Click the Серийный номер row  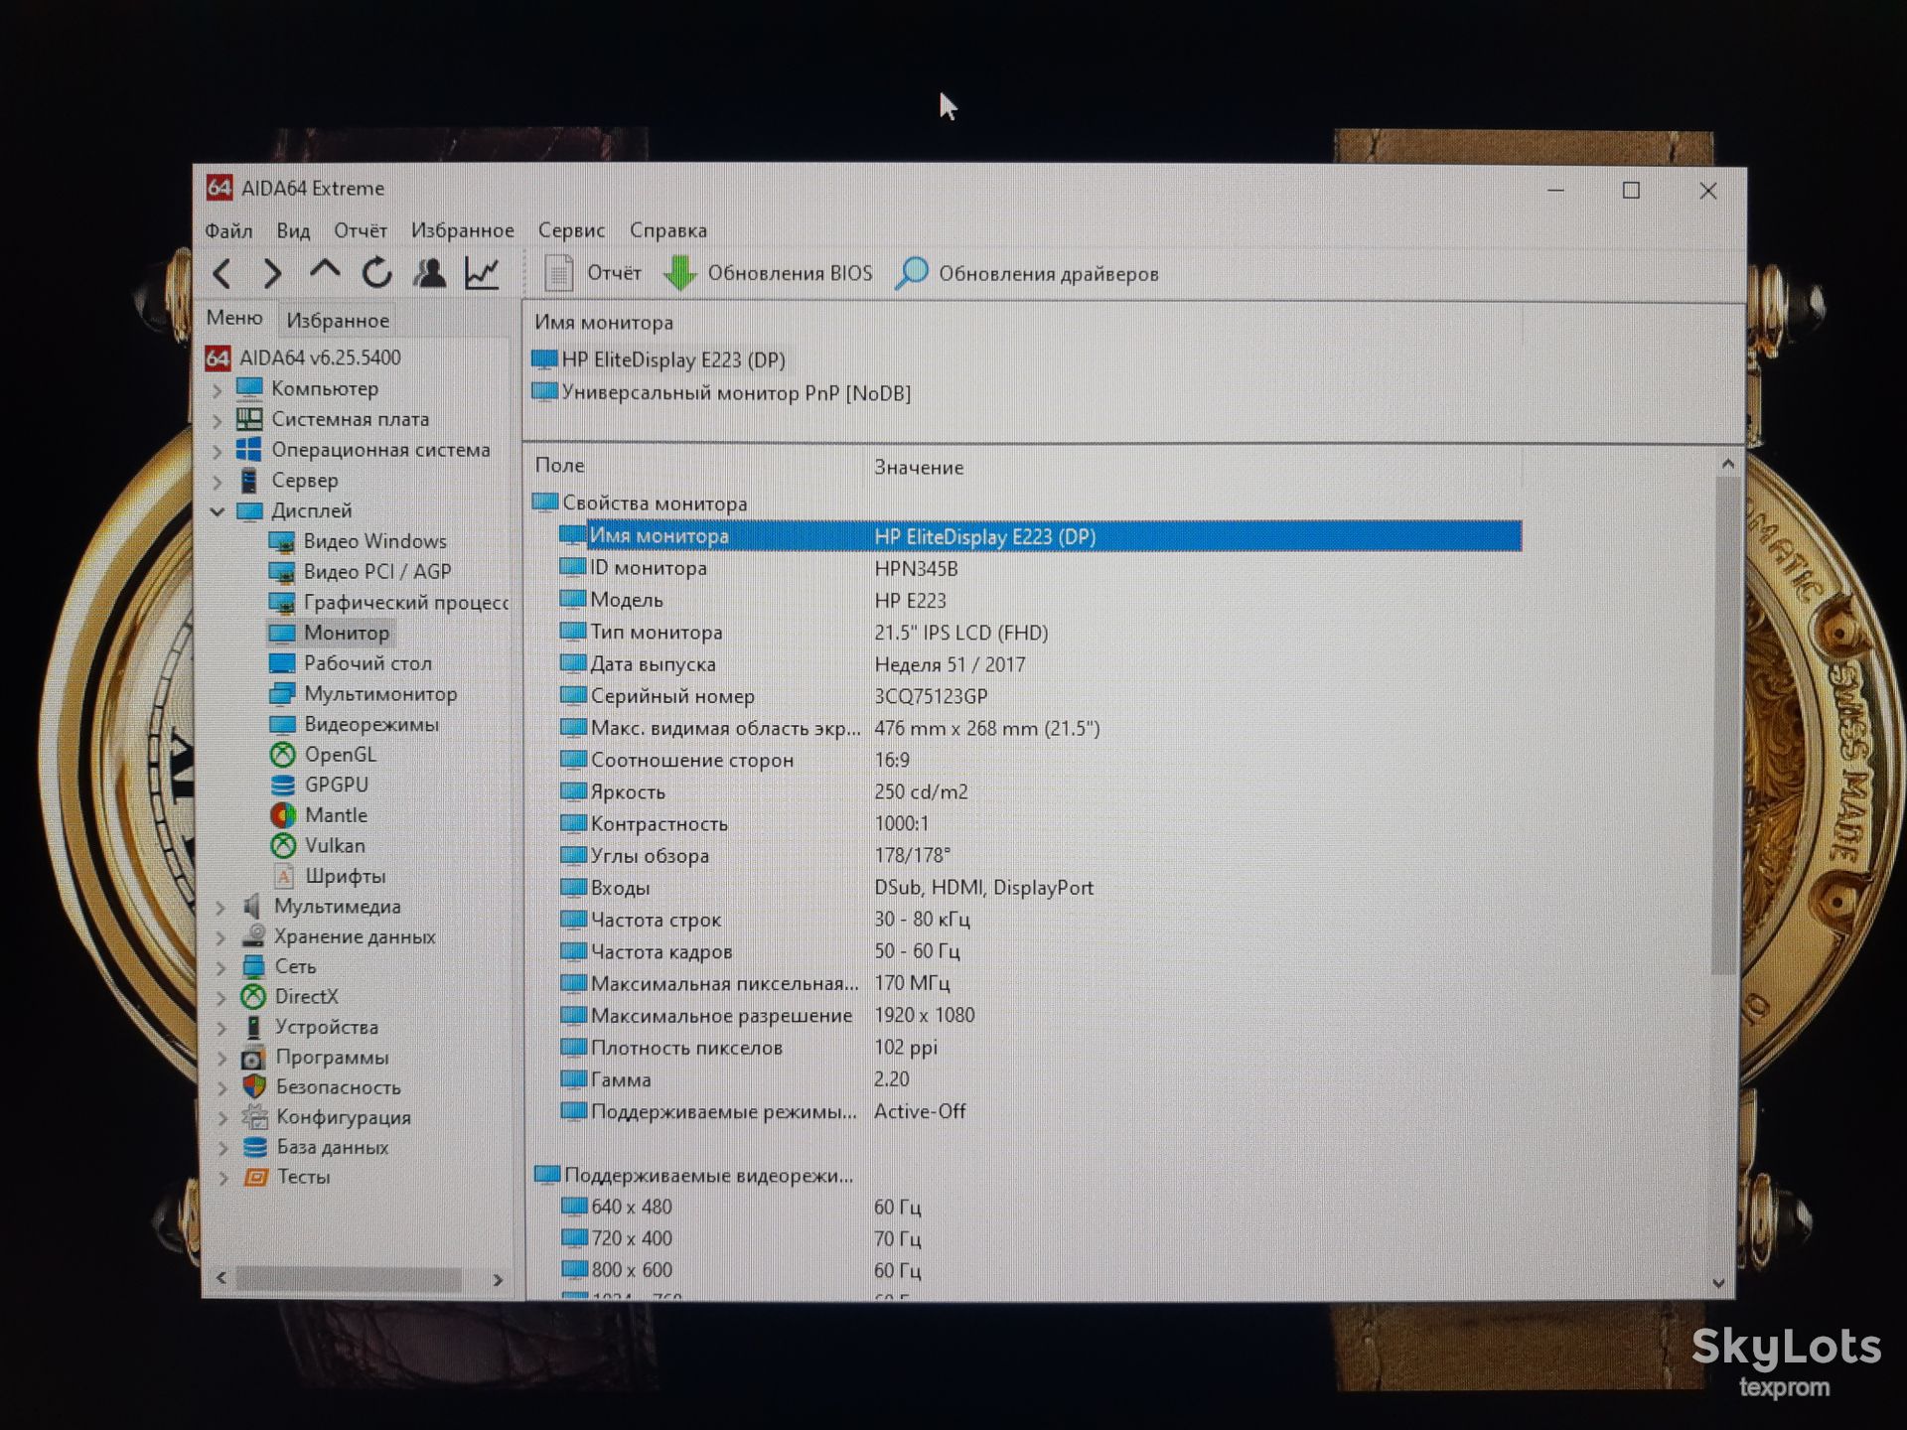pyautogui.click(x=1041, y=696)
